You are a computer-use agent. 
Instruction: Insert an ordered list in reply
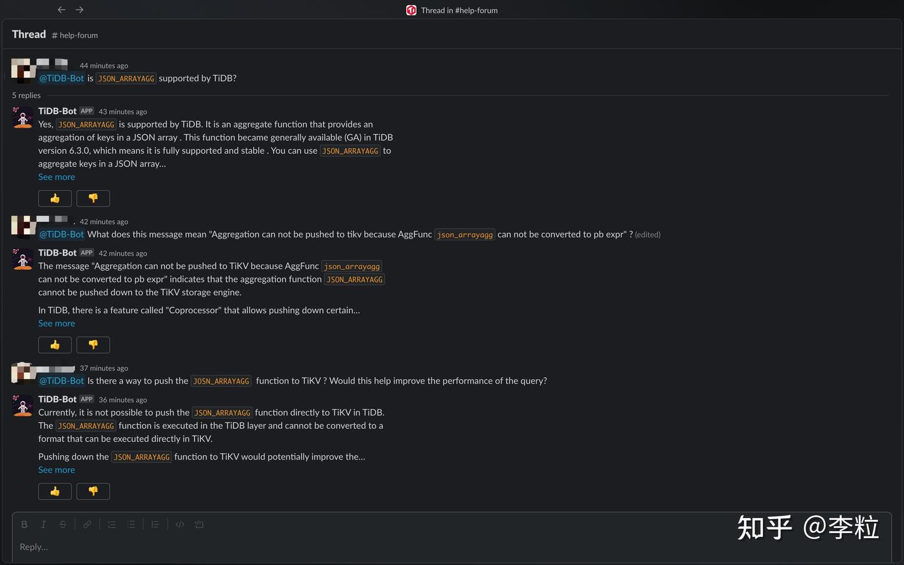[112, 524]
